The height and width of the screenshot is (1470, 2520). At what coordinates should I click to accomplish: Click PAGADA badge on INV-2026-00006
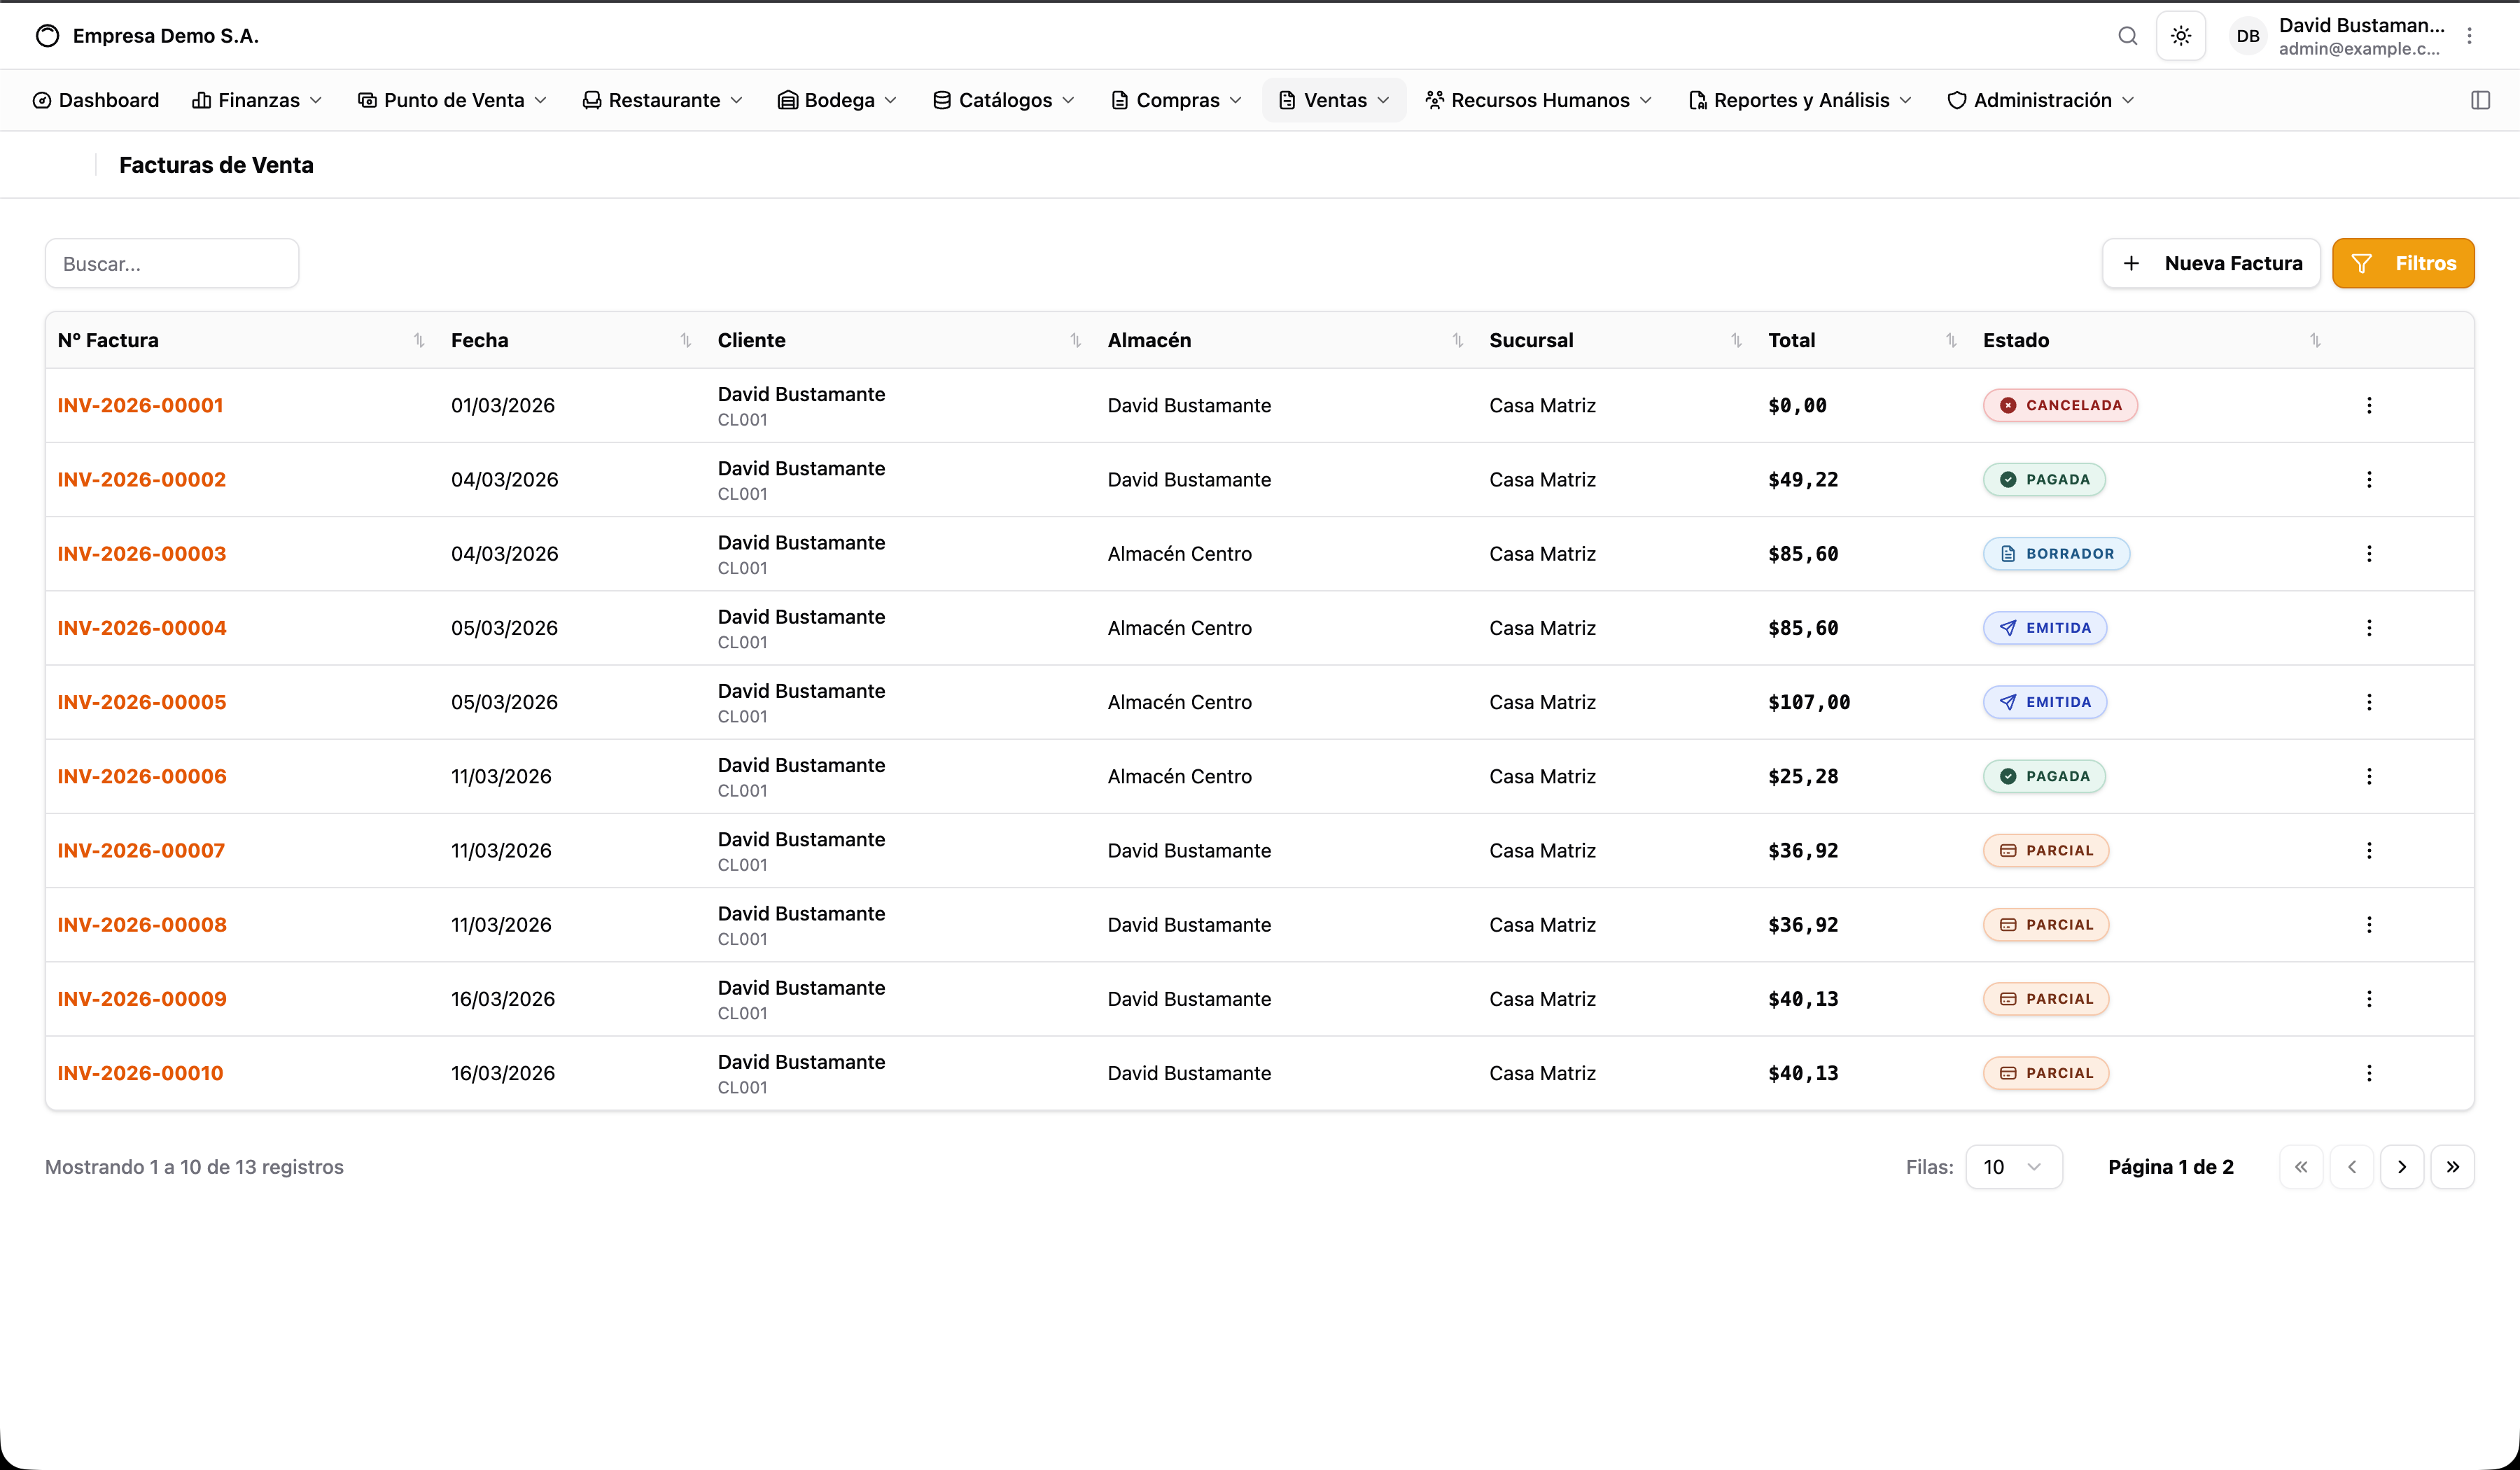2044,776
